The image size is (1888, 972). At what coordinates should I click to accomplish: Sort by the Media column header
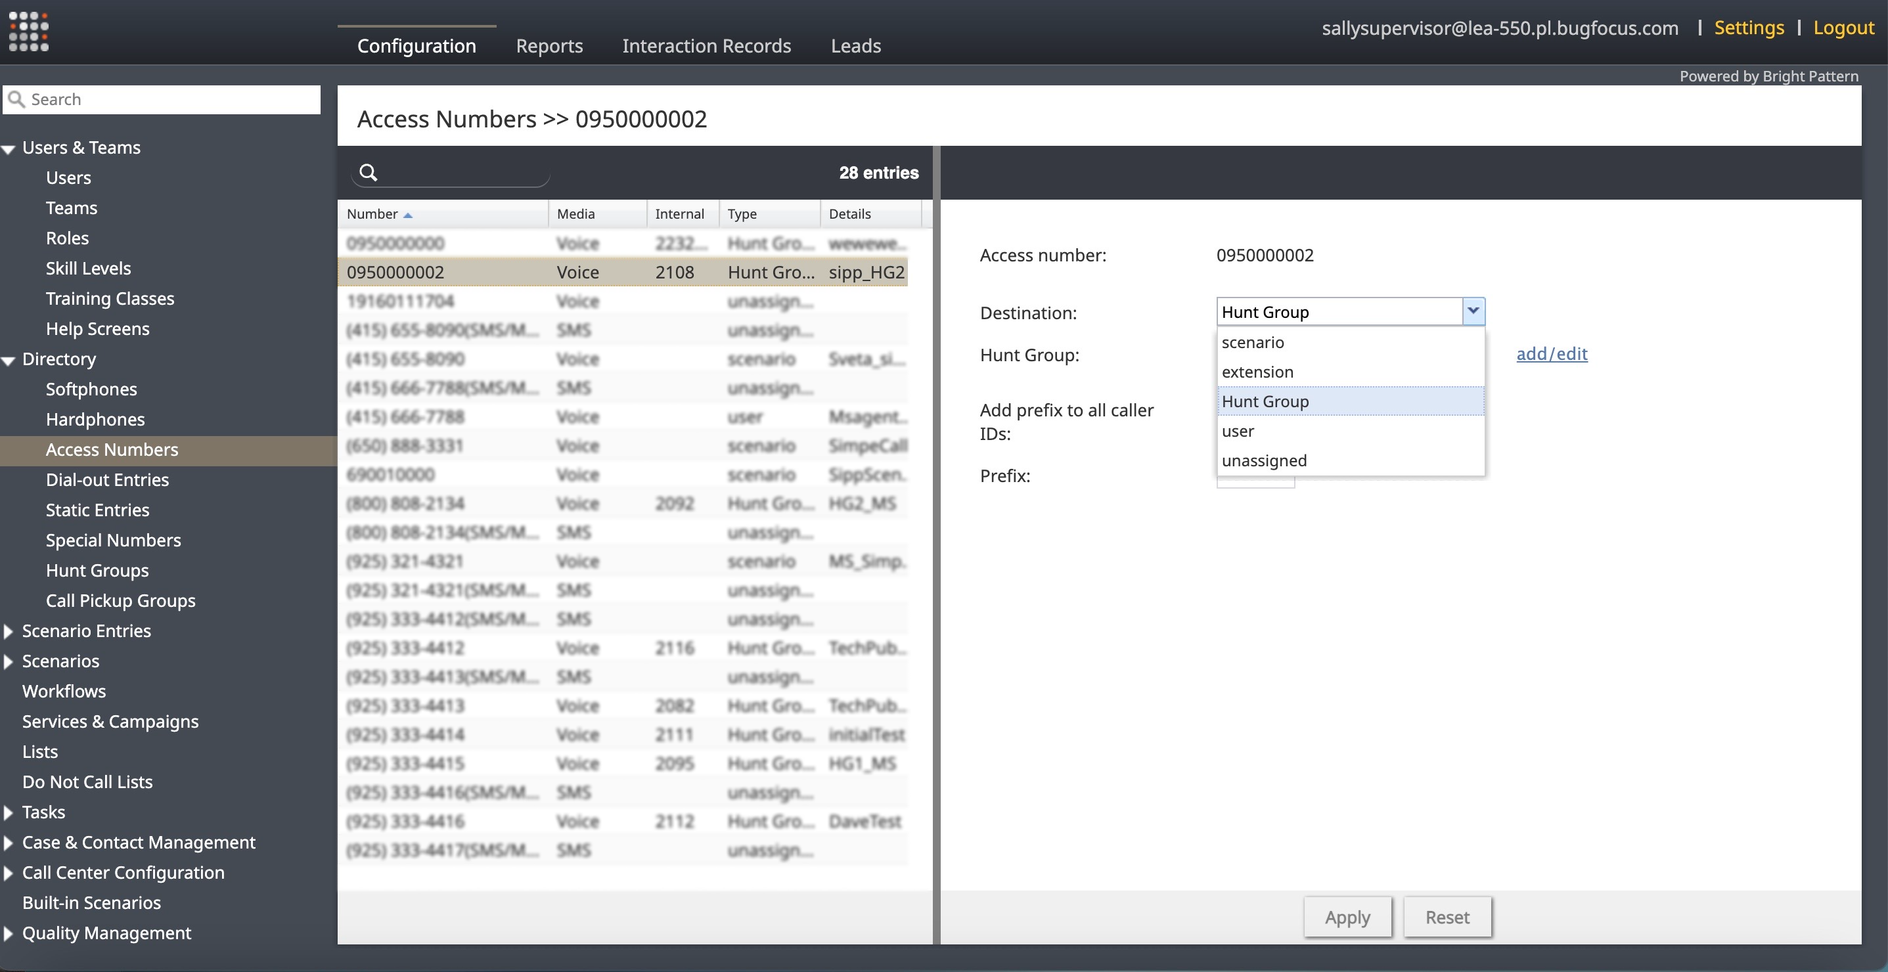(597, 214)
